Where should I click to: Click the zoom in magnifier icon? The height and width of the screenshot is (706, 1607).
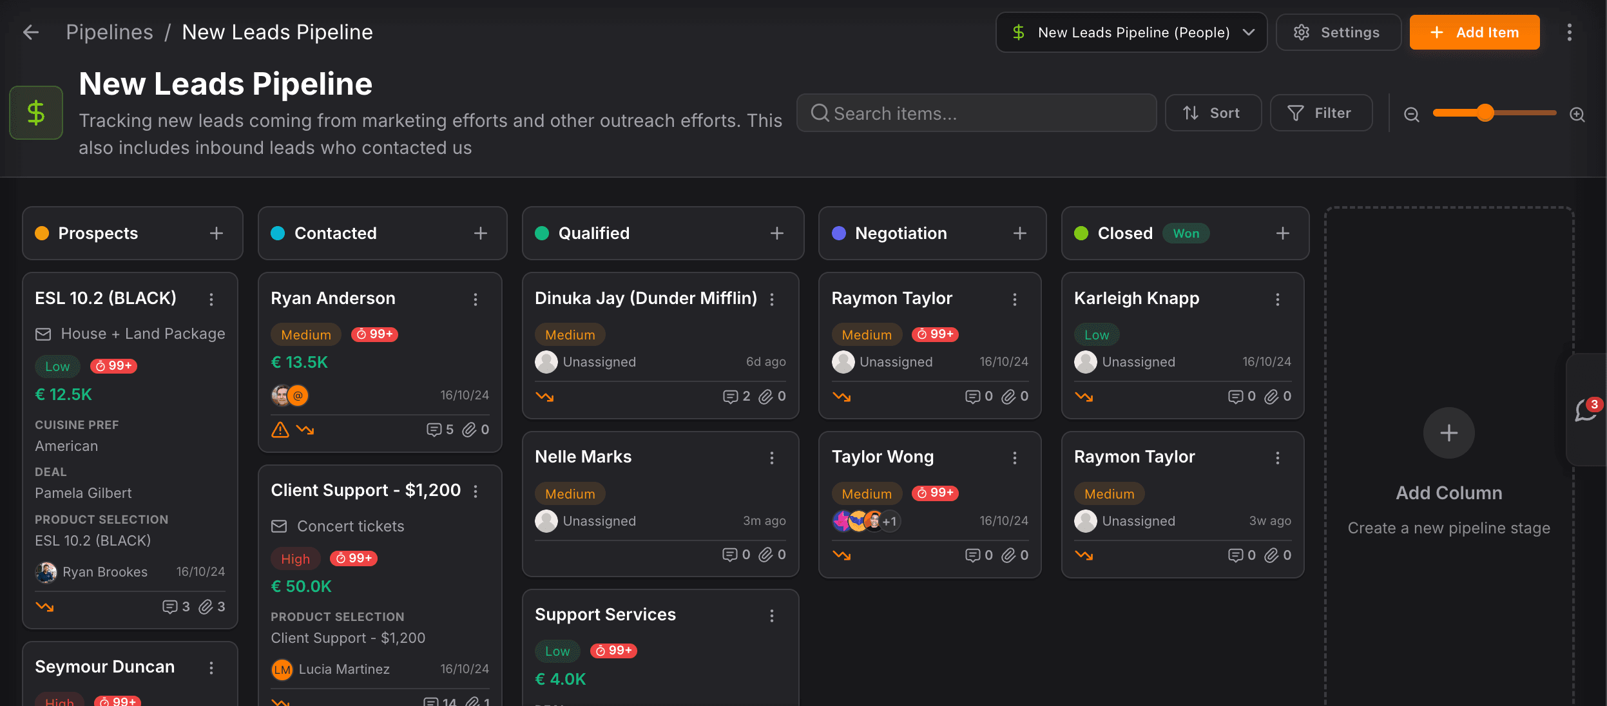[1577, 114]
